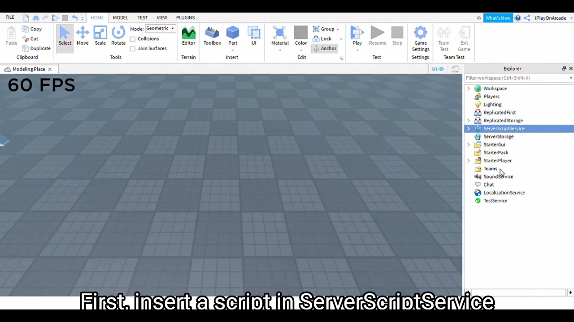Screen dimensions: 574x322
Task: Select StarterPack in the Explorer
Action: click(496, 153)
